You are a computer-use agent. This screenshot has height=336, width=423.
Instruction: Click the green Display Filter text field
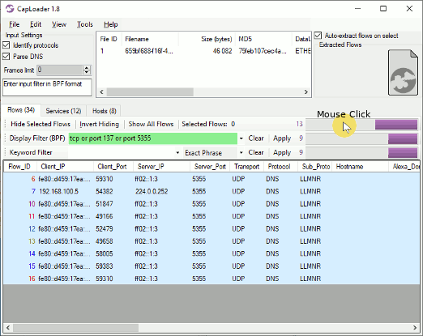tap(153, 138)
